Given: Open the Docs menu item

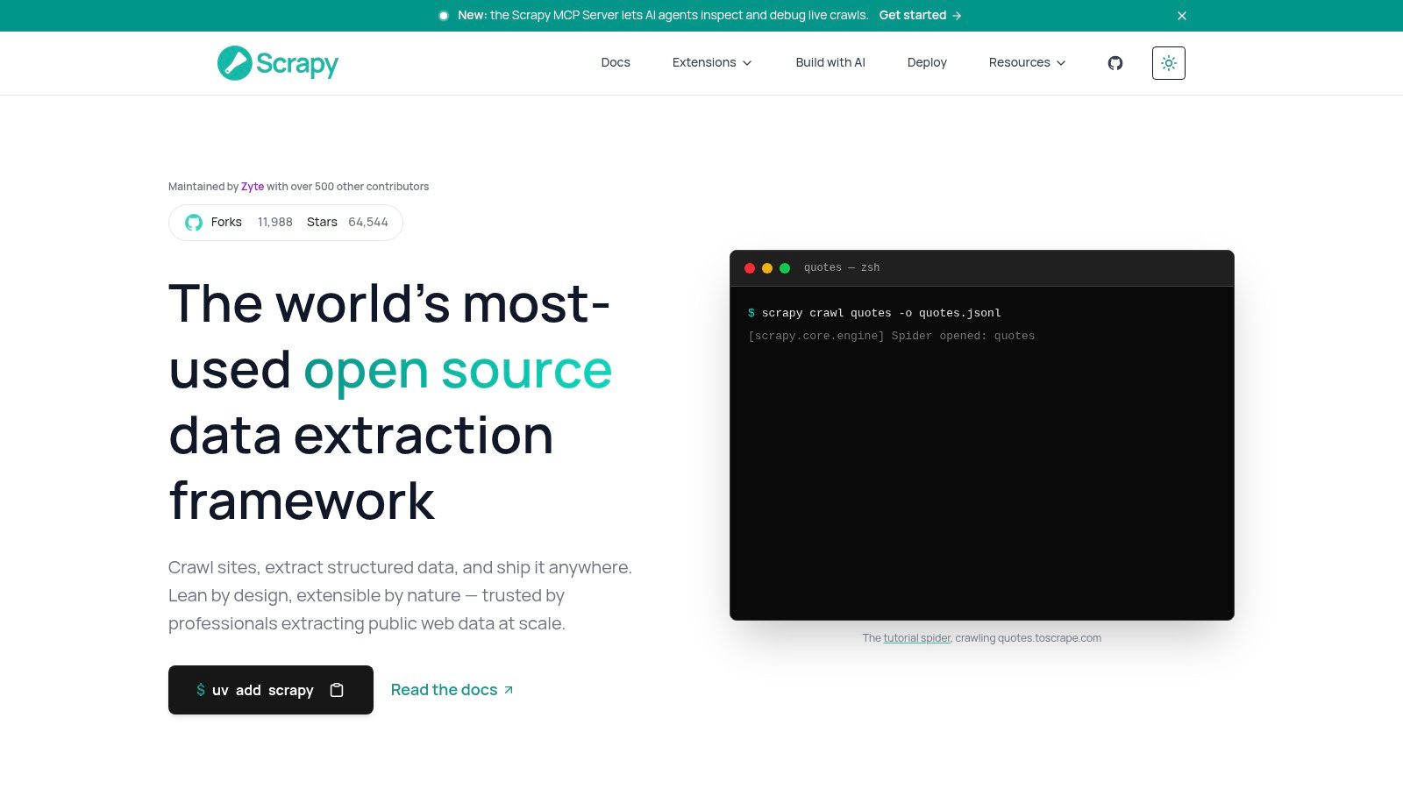Looking at the screenshot, I should 616,63.
